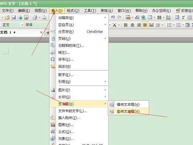193x145 pixels.
Task: Click the decrease indent toolbar icon
Action: pos(187,25)
